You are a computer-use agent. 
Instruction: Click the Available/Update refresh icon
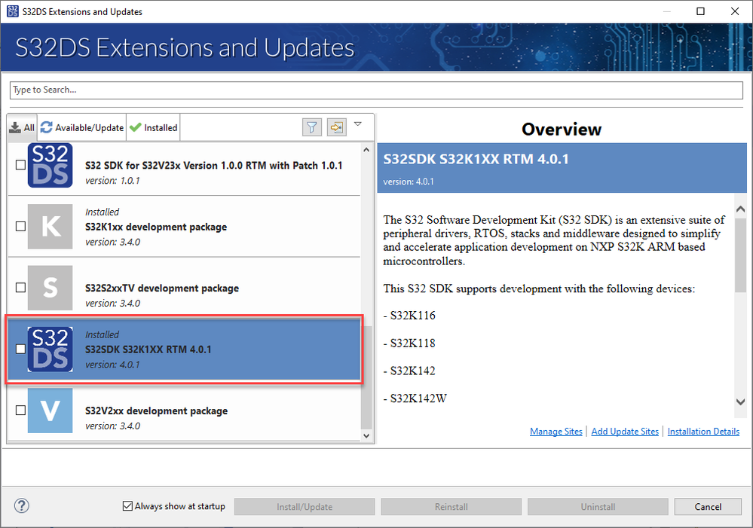point(47,127)
